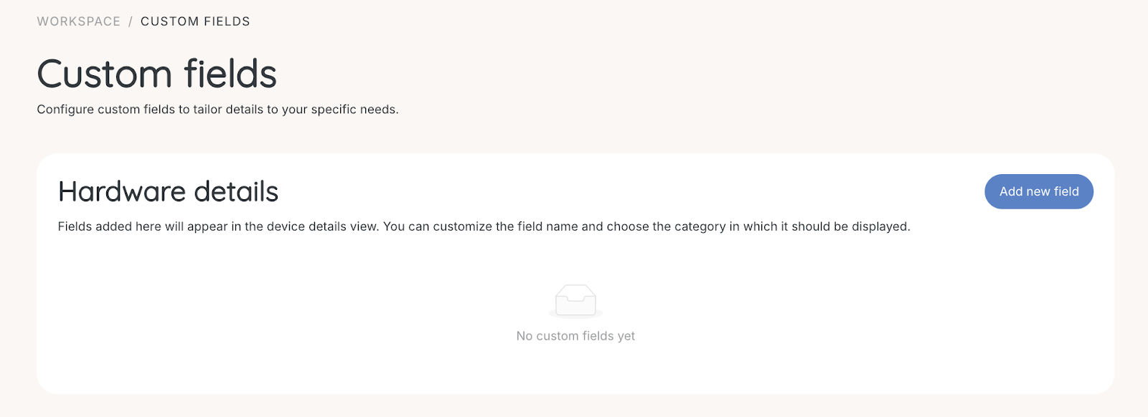Screen dimensions: 1148x417
Task: Click the Hardware details section heading
Action: point(168,191)
